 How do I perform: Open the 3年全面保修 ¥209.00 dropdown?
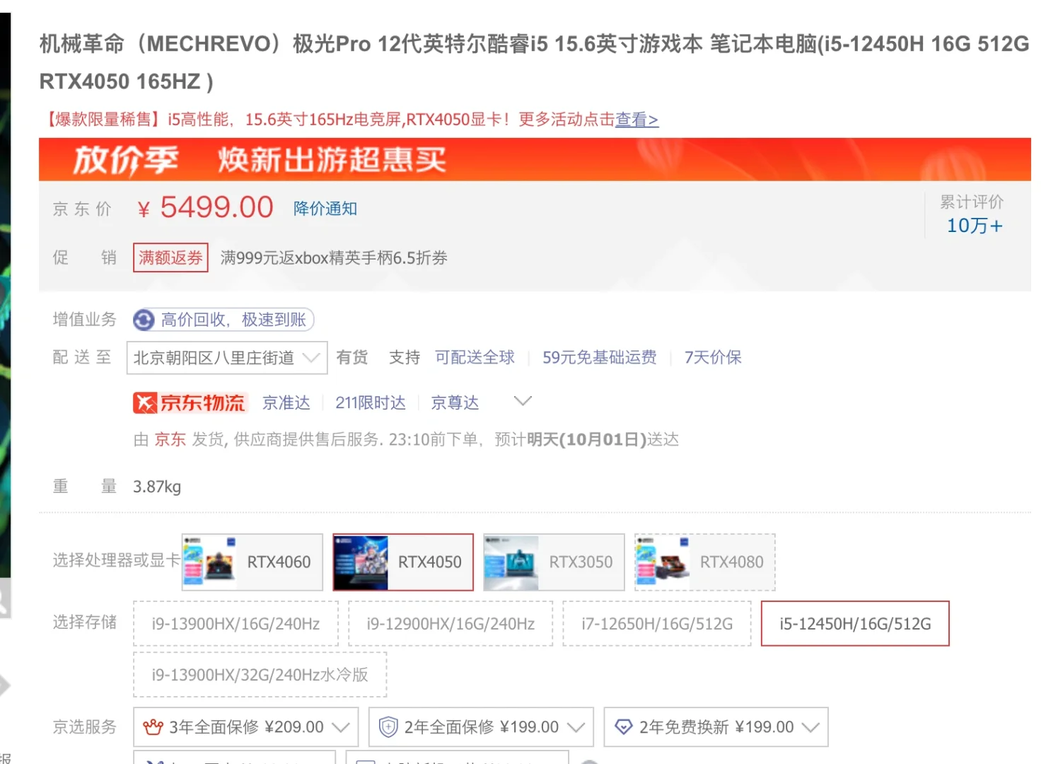click(246, 727)
